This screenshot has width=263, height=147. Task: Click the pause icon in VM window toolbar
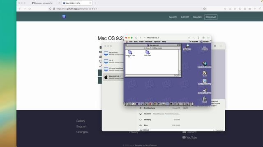(141, 38)
